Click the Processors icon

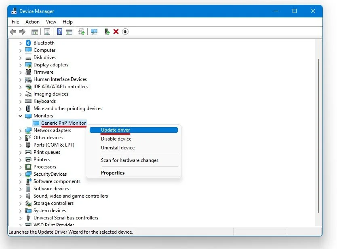click(x=28, y=167)
